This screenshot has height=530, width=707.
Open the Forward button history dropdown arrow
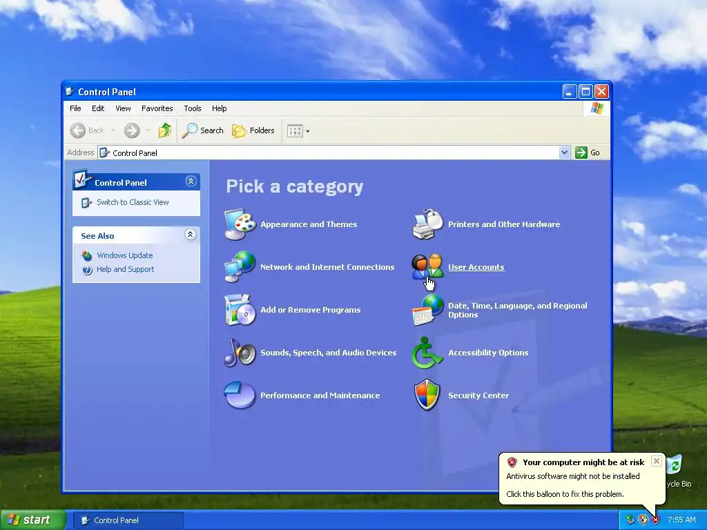148,130
